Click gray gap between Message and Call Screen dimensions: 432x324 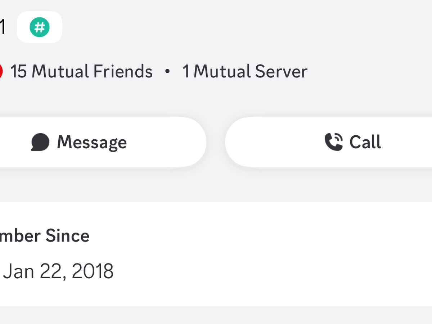click(x=216, y=142)
